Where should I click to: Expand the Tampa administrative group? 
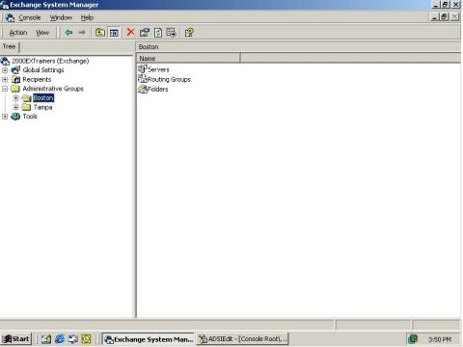[x=15, y=107]
